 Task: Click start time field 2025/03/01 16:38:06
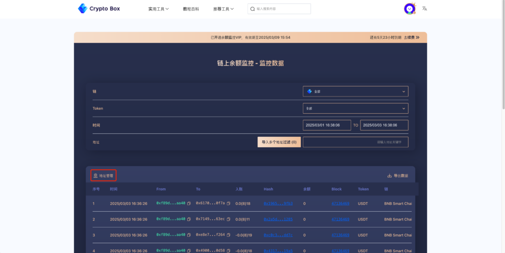coord(327,125)
